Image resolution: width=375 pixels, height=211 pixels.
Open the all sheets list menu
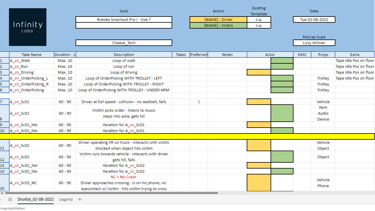(10, 200)
